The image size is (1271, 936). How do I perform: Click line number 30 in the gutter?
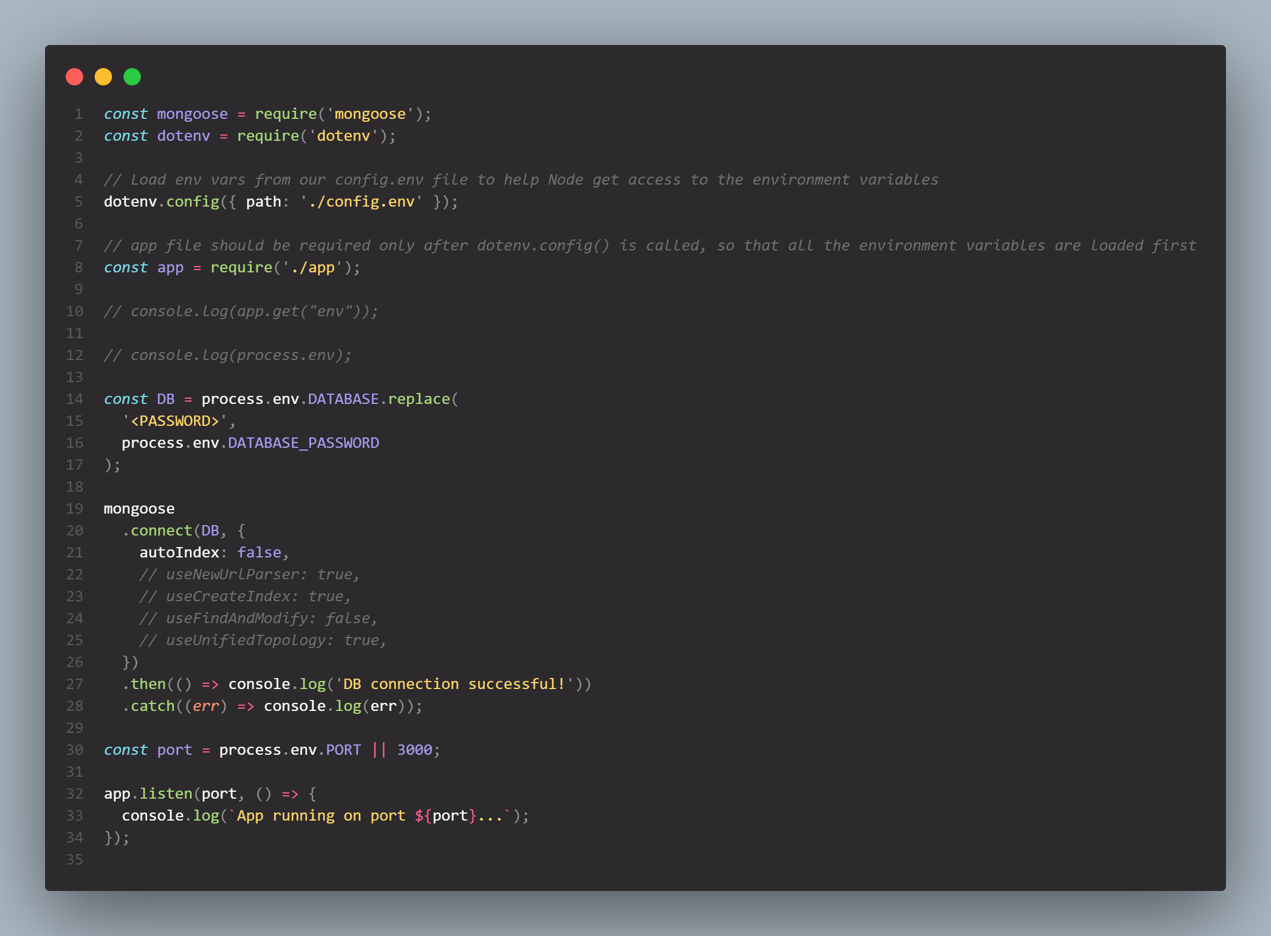pos(74,750)
